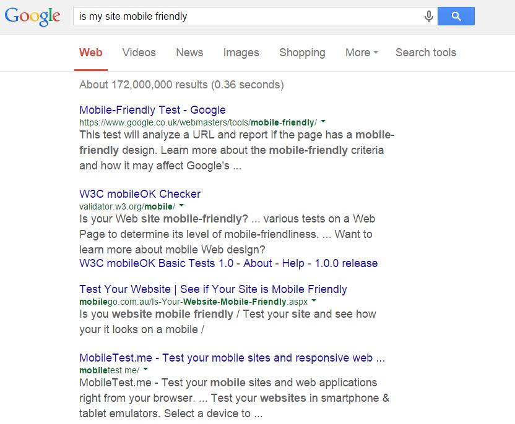Expand arrow next to google.co.uk URL

click(x=324, y=122)
